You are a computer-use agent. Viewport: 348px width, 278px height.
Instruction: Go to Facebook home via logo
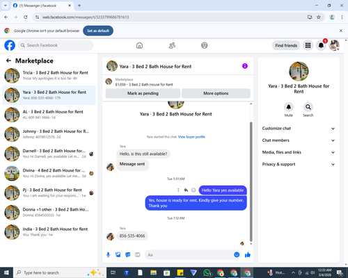tap(10, 45)
